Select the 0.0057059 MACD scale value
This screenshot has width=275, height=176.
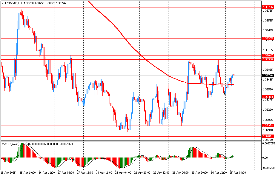(268, 143)
